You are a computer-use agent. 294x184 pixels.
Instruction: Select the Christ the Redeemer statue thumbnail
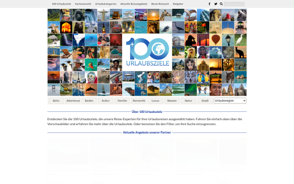pos(103,15)
